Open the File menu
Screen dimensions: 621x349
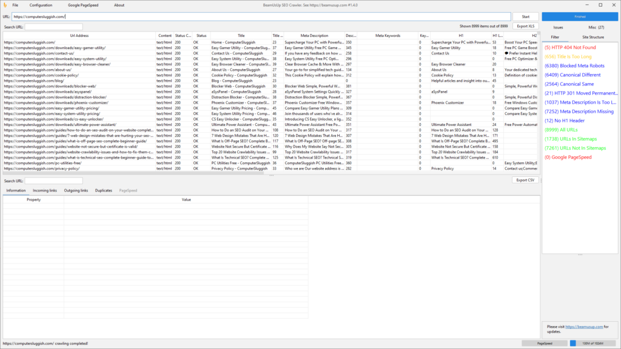15,5
